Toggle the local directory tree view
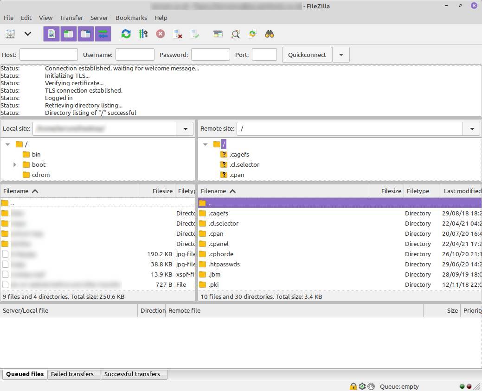 coord(68,34)
